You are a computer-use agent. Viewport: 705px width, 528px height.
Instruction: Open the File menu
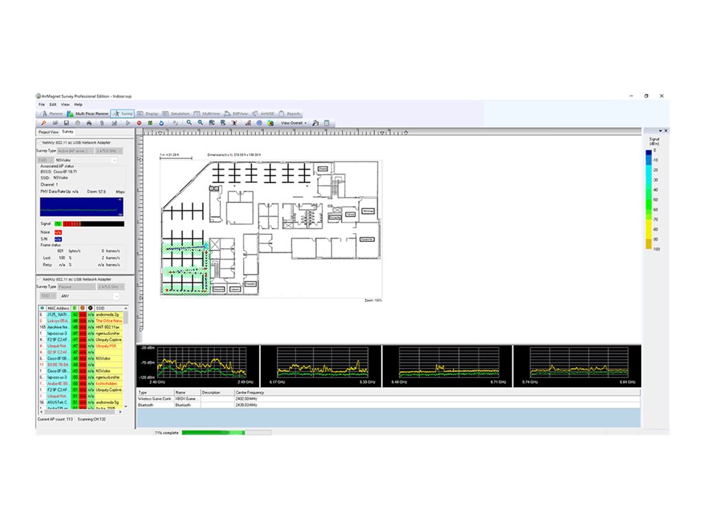click(41, 104)
